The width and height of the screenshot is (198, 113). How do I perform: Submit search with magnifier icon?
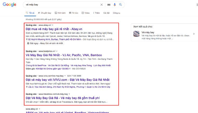tap(120, 5)
